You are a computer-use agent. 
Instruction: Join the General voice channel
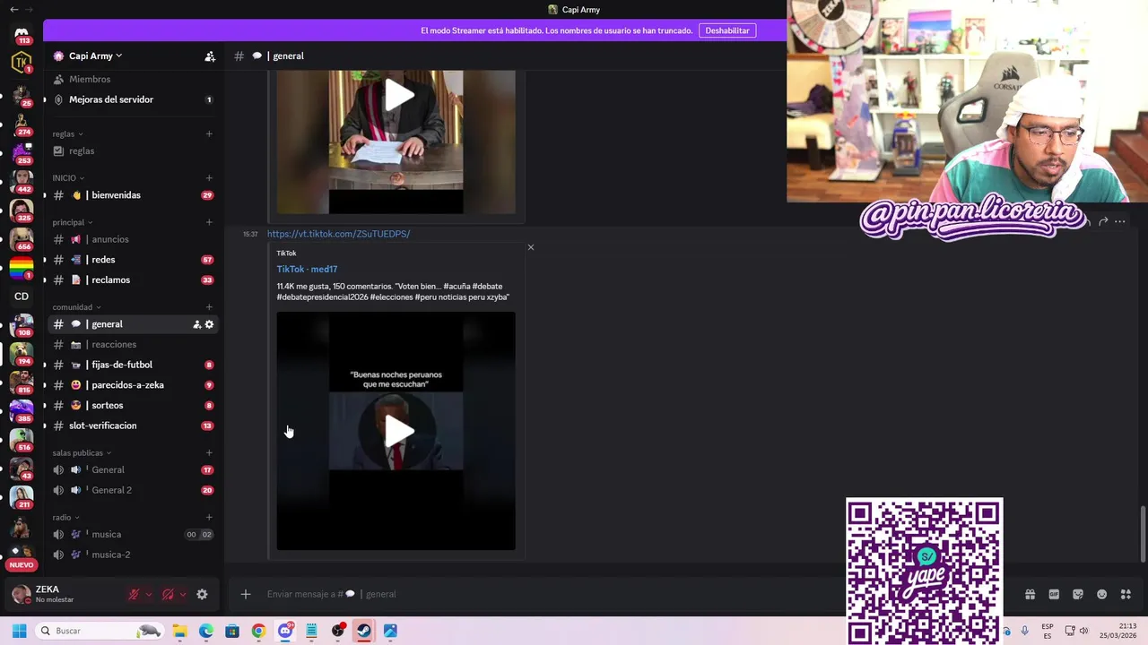(134, 469)
